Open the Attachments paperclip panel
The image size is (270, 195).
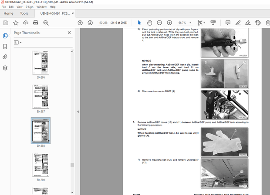[x=5, y=57]
